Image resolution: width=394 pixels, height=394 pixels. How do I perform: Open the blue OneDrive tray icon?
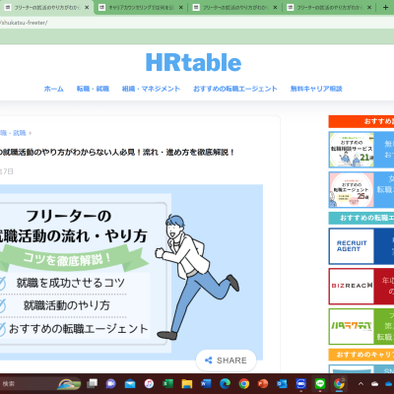point(389,384)
